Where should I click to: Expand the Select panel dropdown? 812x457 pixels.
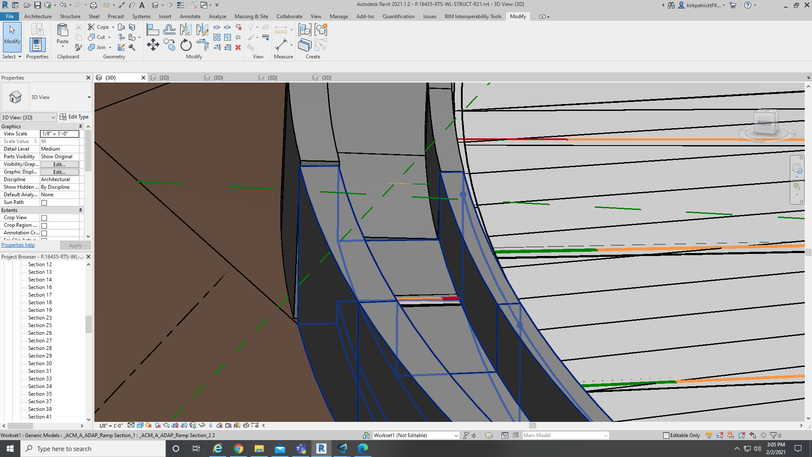[x=12, y=57]
